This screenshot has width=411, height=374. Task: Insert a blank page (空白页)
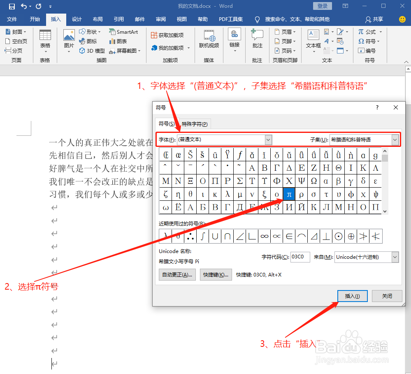coord(16,41)
